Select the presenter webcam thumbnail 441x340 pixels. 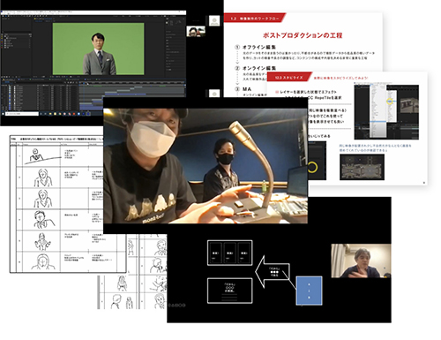(x=361, y=261)
